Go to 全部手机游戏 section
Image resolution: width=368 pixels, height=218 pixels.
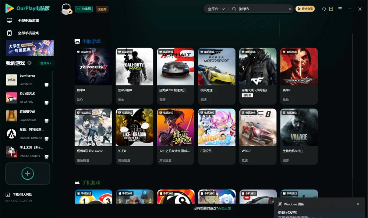point(28,33)
